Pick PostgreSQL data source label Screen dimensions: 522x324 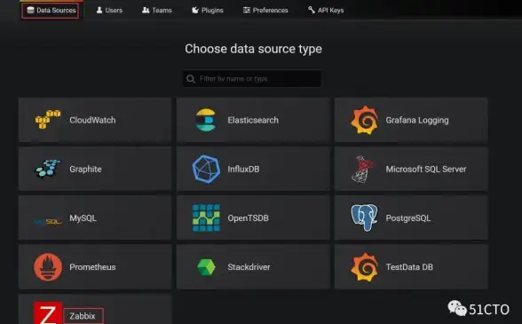408,218
